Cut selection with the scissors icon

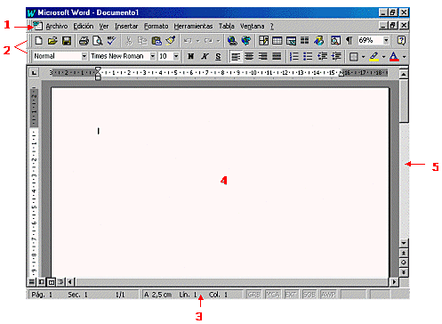(x=129, y=41)
